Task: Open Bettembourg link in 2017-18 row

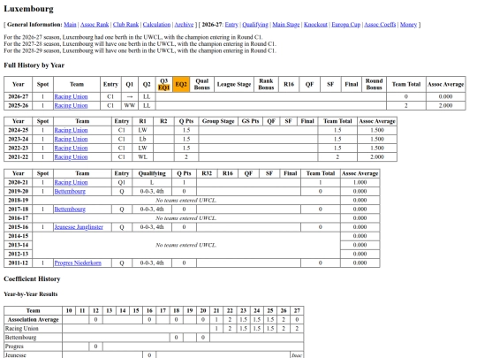Action: (70, 209)
